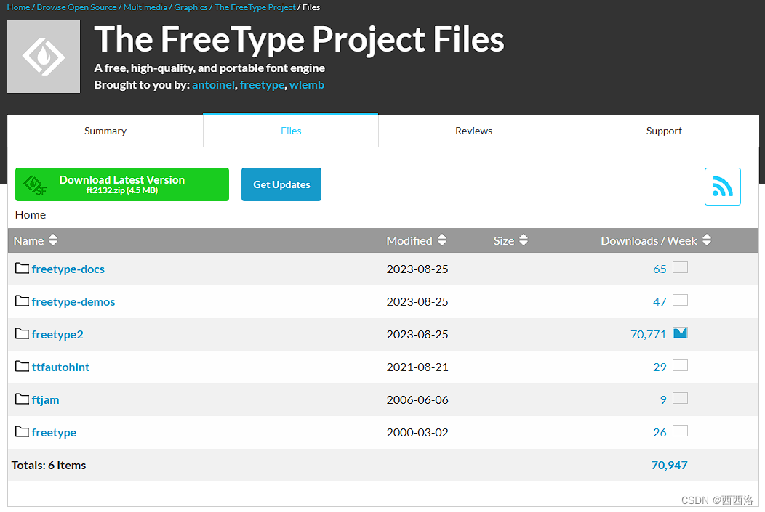This screenshot has width=765, height=512.
Task: Visit contributor antoinel's profile
Action: click(x=213, y=85)
